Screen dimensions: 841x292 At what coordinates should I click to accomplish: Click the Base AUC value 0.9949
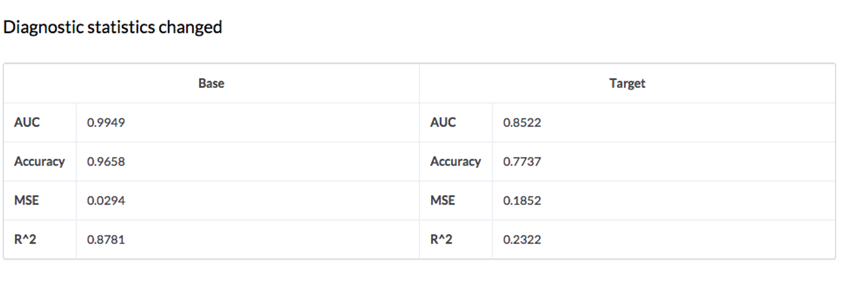(106, 122)
